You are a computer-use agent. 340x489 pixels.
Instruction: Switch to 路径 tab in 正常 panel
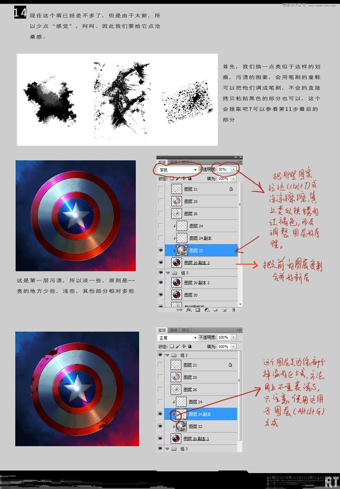coord(186,330)
